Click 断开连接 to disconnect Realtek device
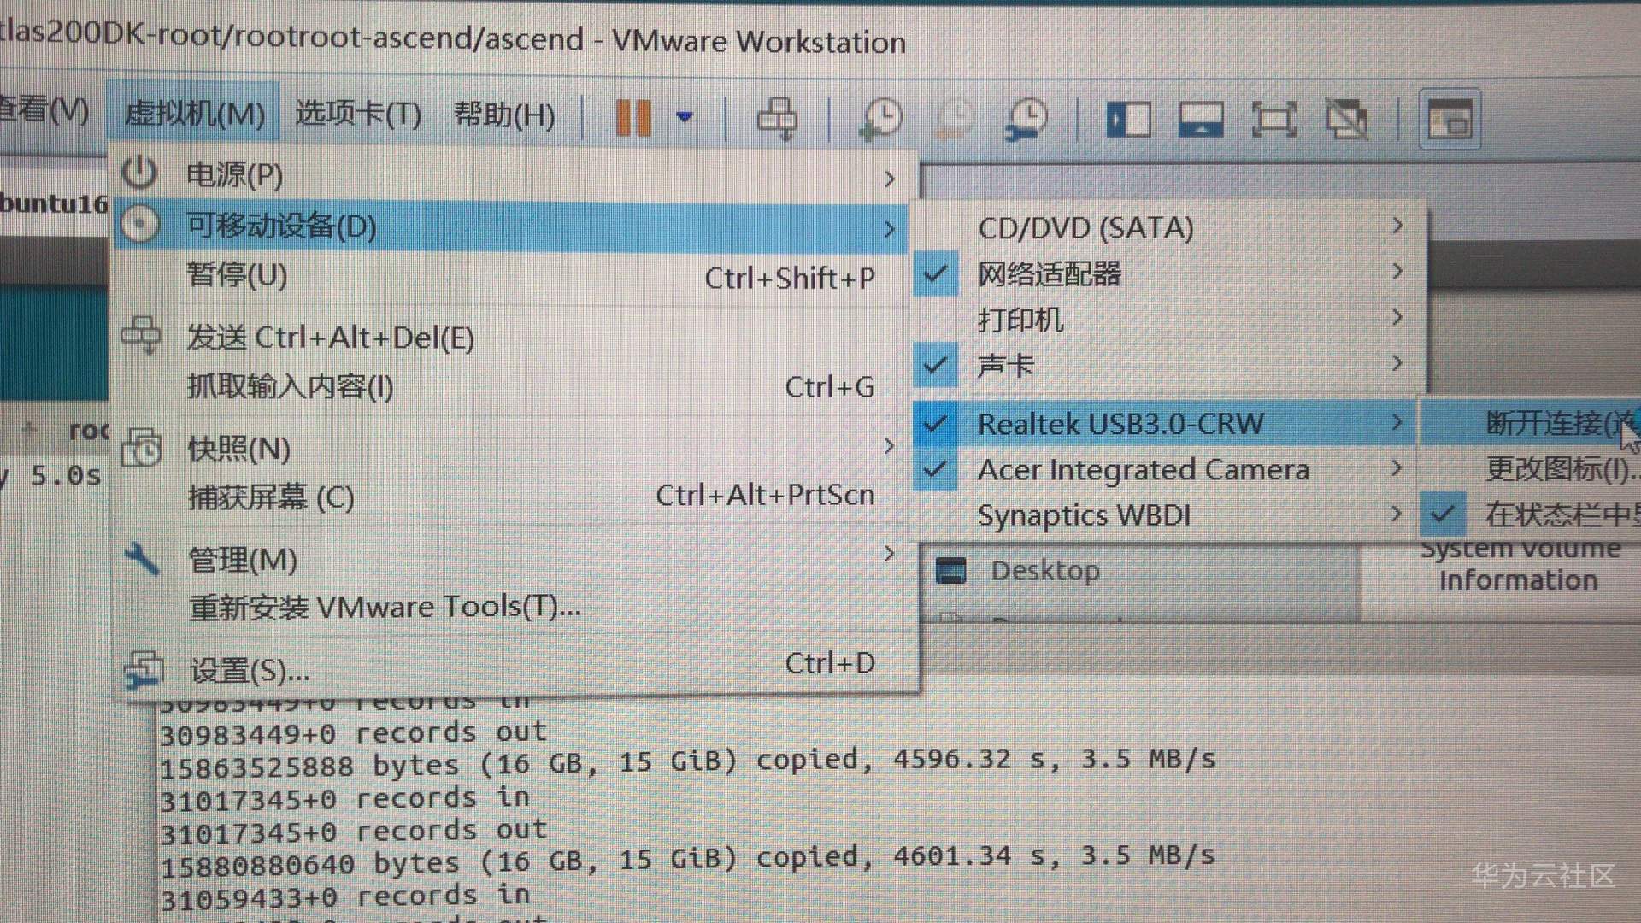Image resolution: width=1641 pixels, height=923 pixels. coord(1547,423)
